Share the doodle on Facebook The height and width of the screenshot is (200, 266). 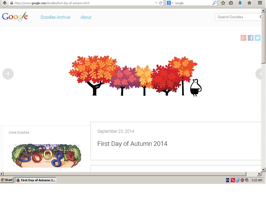[x=250, y=38]
